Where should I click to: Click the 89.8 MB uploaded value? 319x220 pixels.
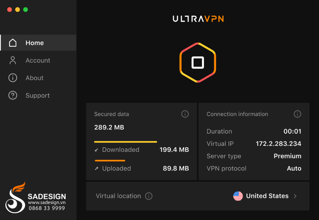(176, 168)
